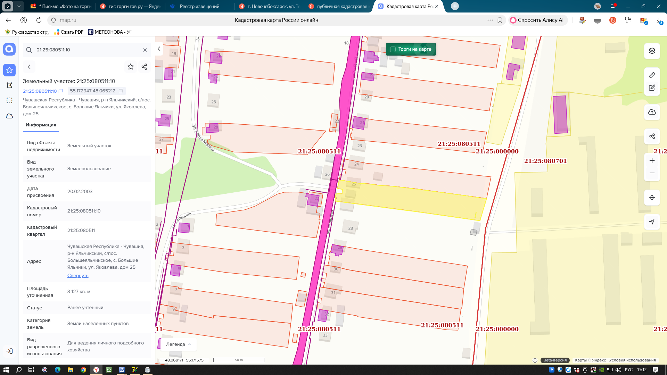This screenshot has width=667, height=375.
Task: Click the geolocation arrow button
Action: coord(652,222)
